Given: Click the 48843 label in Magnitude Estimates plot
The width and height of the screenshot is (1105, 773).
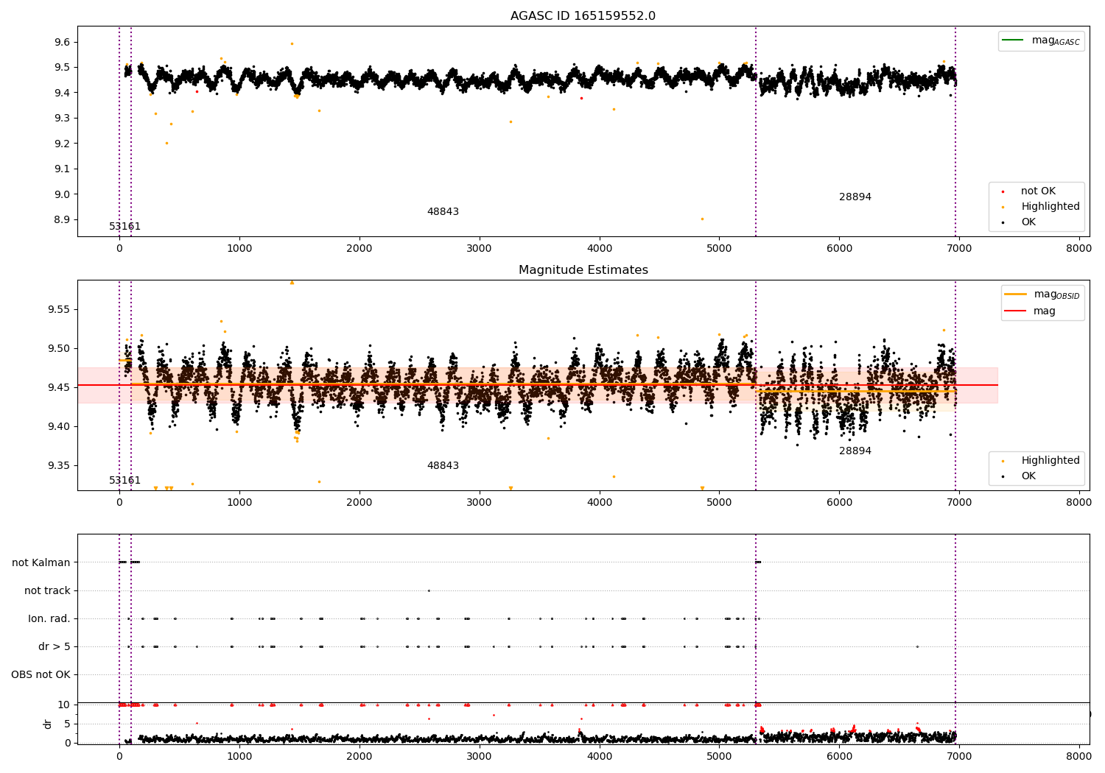Looking at the screenshot, I should click(443, 466).
